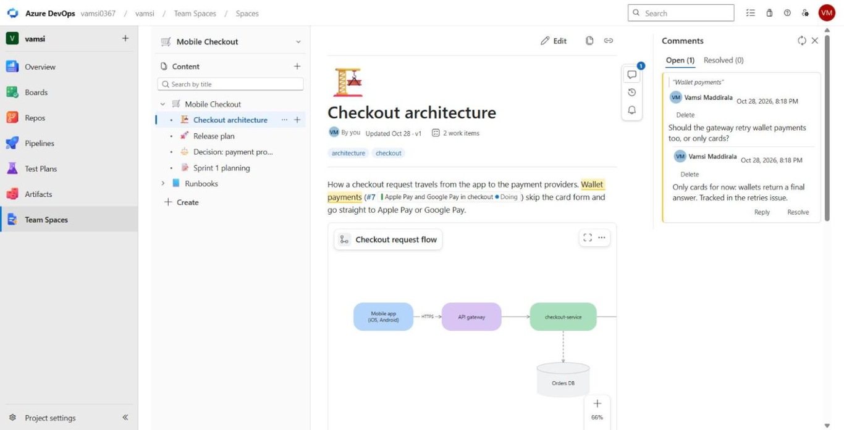This screenshot has height=430, width=844.
Task: Open the diagram more options menu
Action: click(602, 238)
